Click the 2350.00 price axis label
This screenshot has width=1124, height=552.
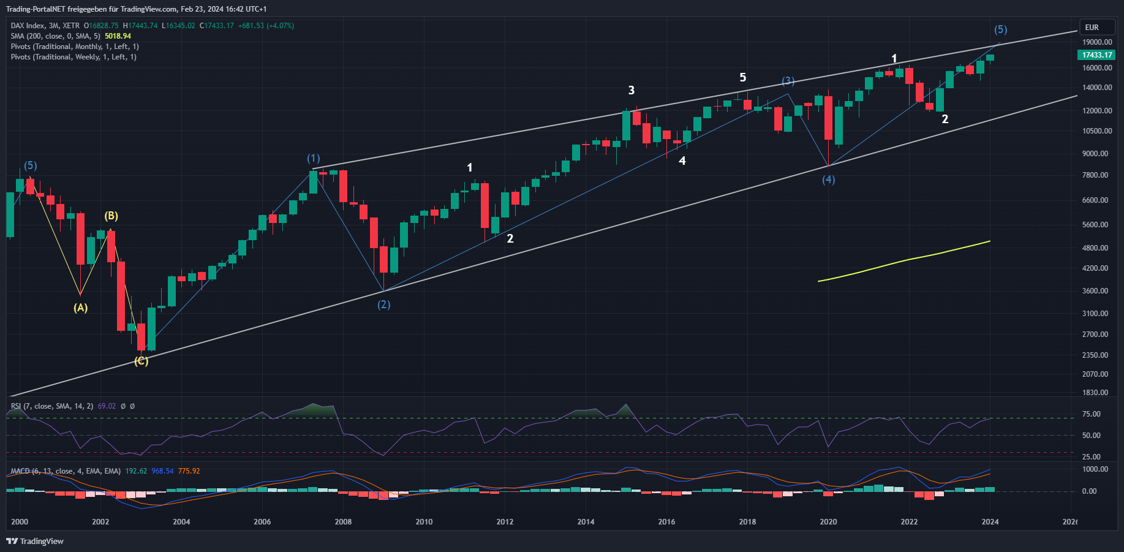coord(1095,355)
